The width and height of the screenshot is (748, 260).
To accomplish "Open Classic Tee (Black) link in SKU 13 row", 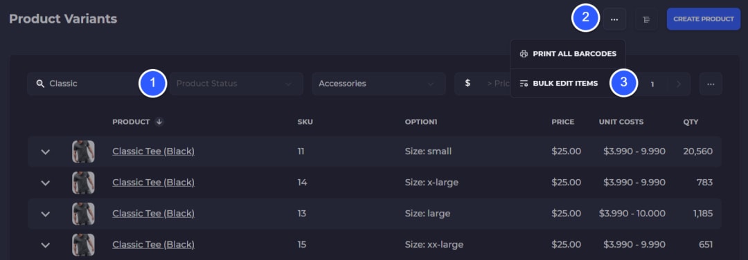I will pyautogui.click(x=153, y=214).
